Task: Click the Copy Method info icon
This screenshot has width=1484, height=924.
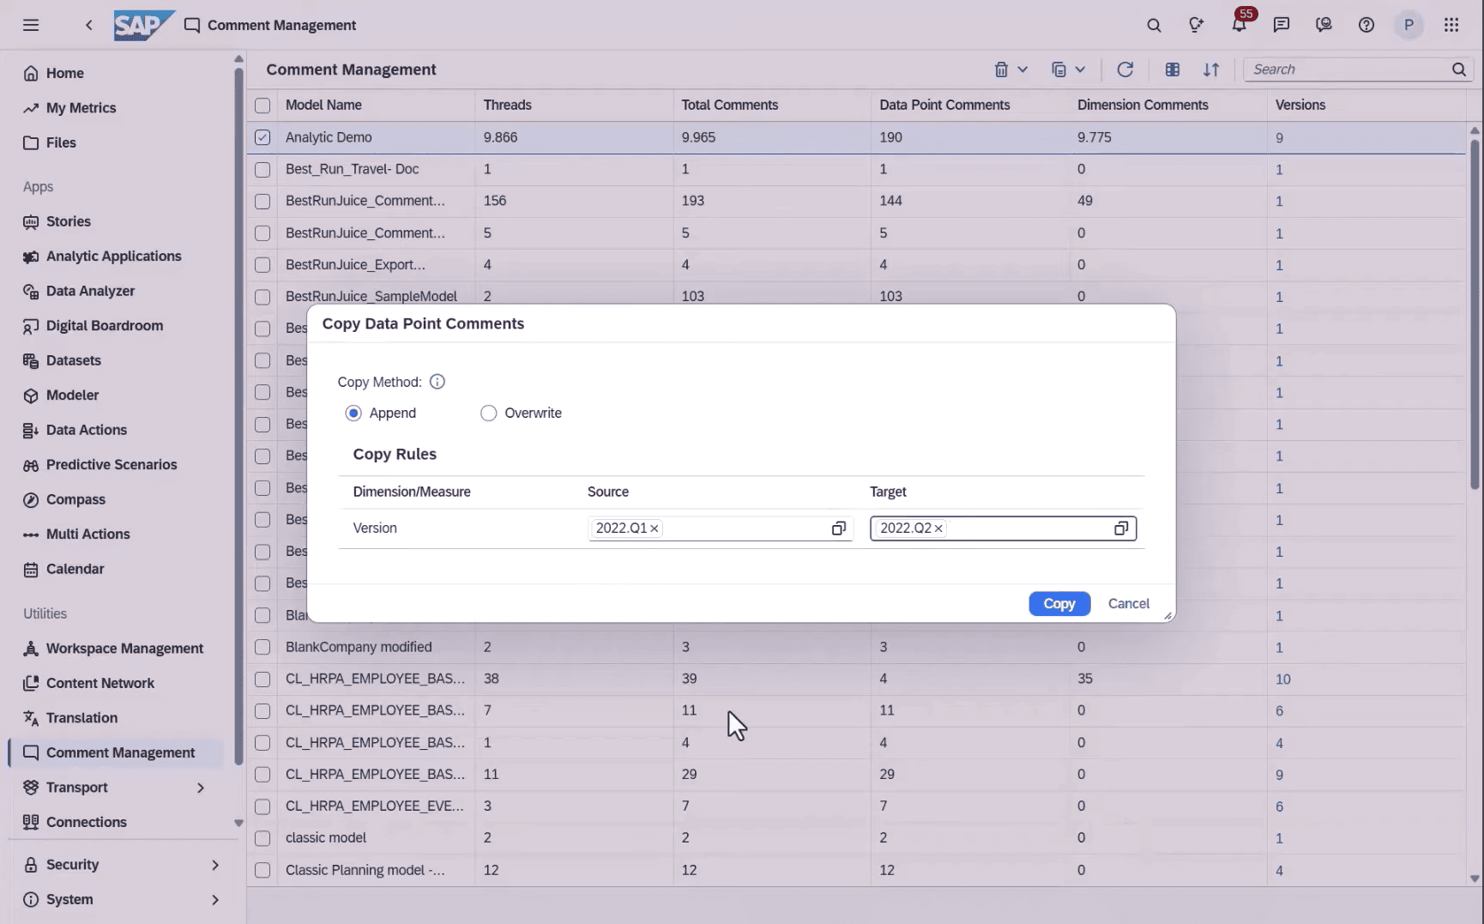Action: [x=437, y=382]
